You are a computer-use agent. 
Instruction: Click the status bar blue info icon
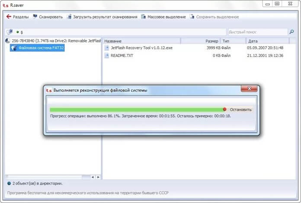click(x=9, y=184)
